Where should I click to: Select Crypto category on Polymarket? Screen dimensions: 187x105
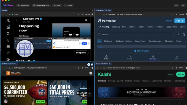tap(150, 27)
